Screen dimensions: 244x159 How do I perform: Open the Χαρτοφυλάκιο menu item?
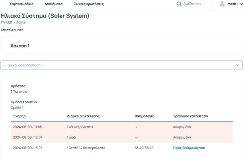click(x=22, y=4)
